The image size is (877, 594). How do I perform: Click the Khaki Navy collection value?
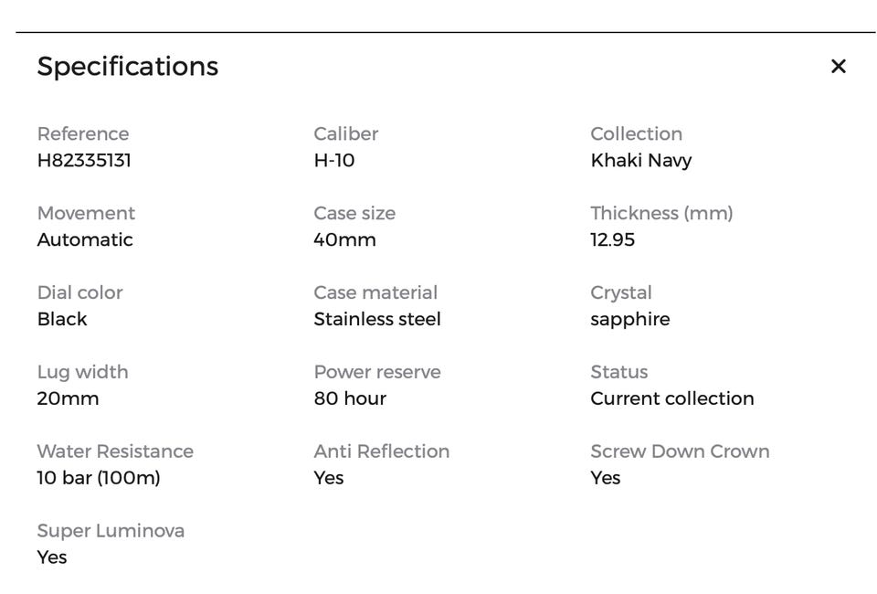640,161
